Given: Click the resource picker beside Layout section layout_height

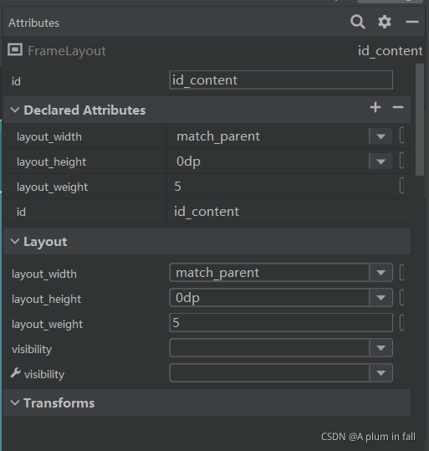Looking at the screenshot, I should 401,297.
